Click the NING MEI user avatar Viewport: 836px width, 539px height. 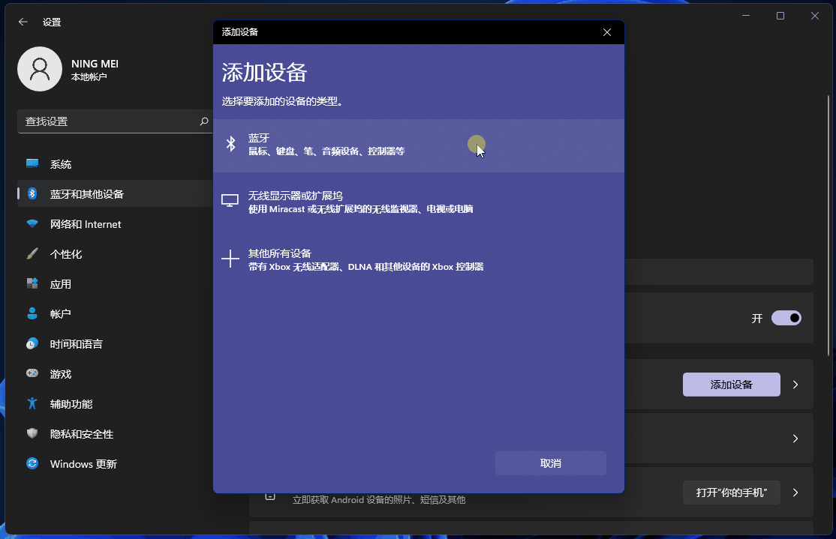click(39, 69)
